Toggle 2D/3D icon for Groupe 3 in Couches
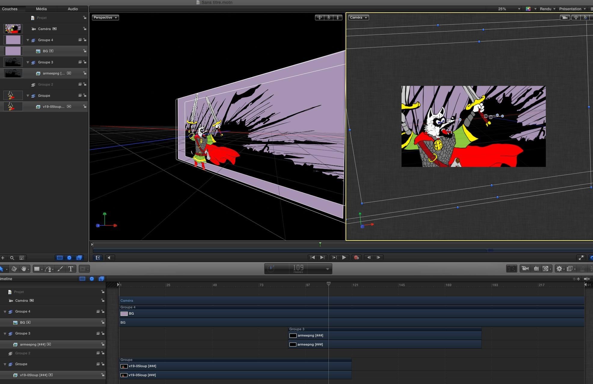The image size is (593, 384). (x=80, y=62)
